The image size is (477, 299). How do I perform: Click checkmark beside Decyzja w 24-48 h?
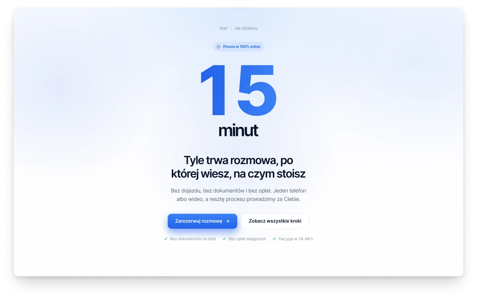coord(275,239)
